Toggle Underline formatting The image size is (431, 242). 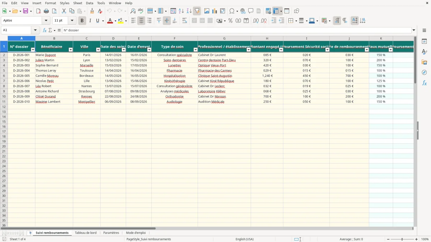[97, 21]
